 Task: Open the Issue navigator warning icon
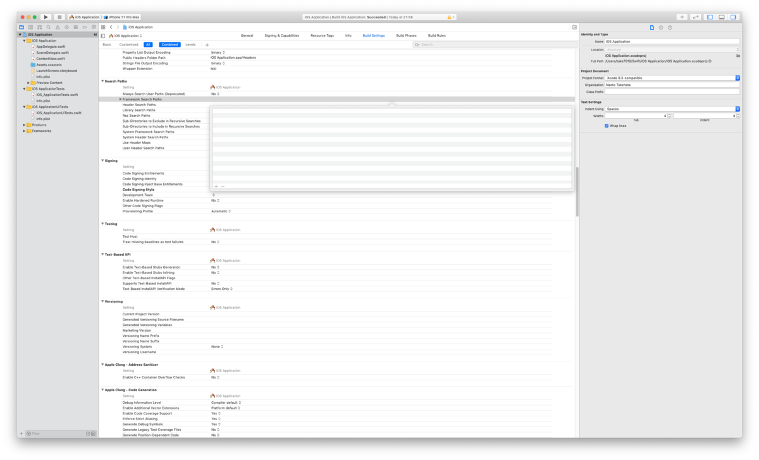pos(58,27)
